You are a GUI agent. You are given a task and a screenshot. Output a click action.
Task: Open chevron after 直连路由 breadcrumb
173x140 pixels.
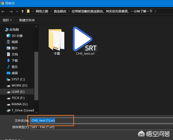pyautogui.click(x=69, y=11)
